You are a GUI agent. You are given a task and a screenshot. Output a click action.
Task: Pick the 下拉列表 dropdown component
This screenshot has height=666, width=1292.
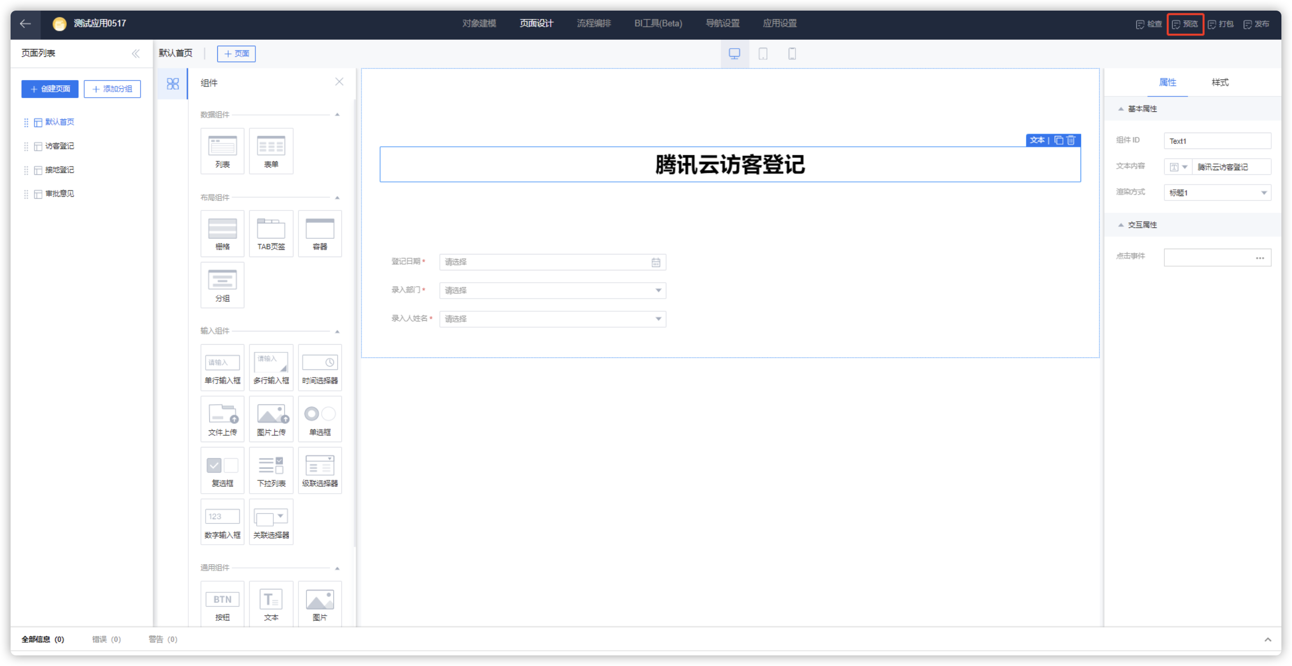[x=271, y=470]
